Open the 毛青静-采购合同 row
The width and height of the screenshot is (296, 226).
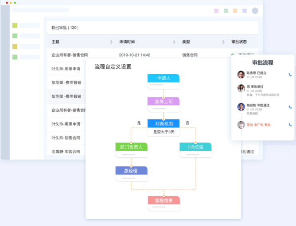66,152
